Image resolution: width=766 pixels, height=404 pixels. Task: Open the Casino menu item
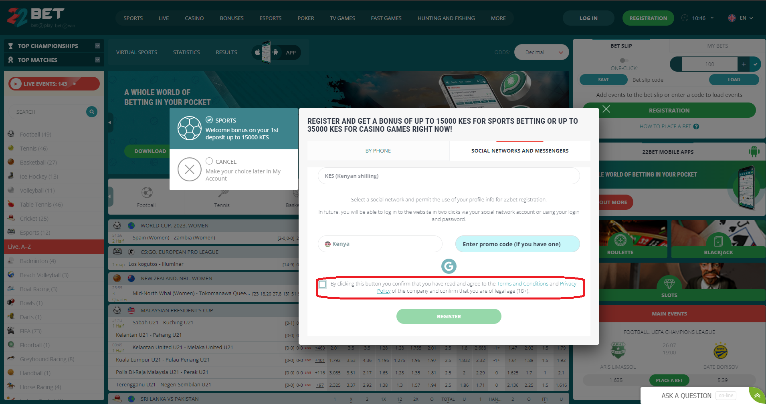(194, 18)
